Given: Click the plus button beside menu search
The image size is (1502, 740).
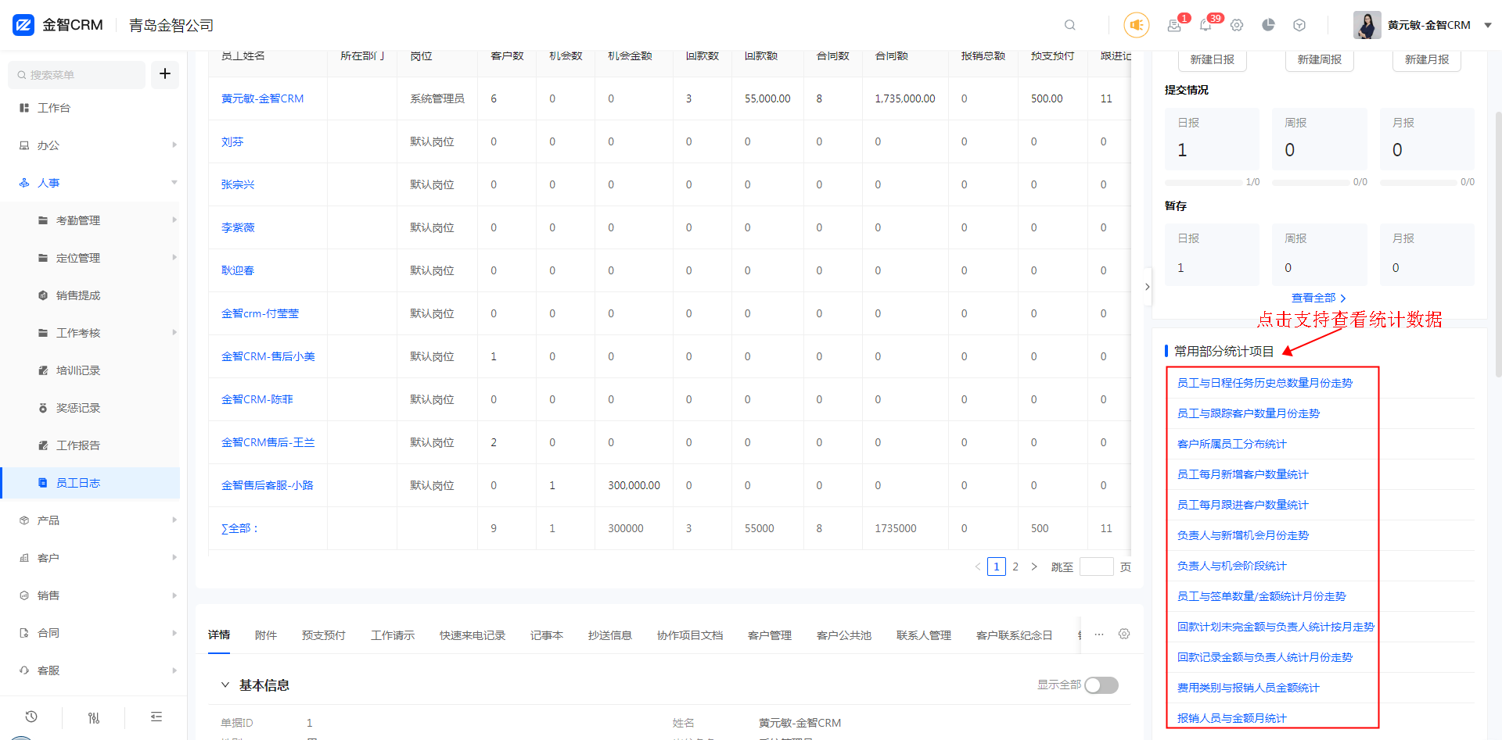Looking at the screenshot, I should [x=165, y=74].
